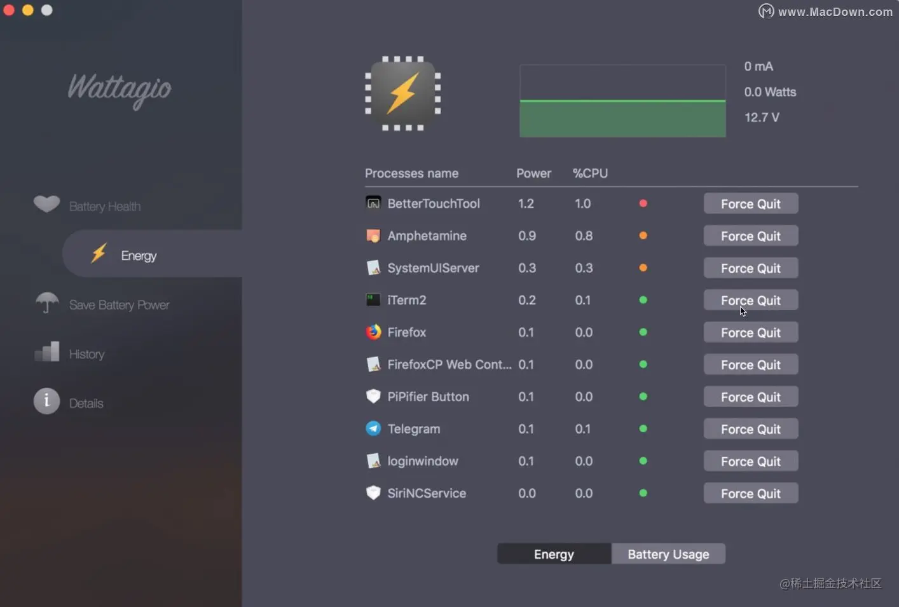Click the green status dot for Telegram
The height and width of the screenshot is (607, 899).
coord(643,428)
